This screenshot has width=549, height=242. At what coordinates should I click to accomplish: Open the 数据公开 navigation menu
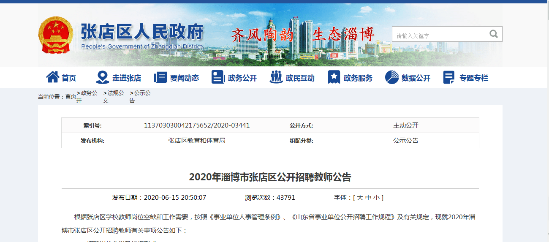[x=416, y=78]
